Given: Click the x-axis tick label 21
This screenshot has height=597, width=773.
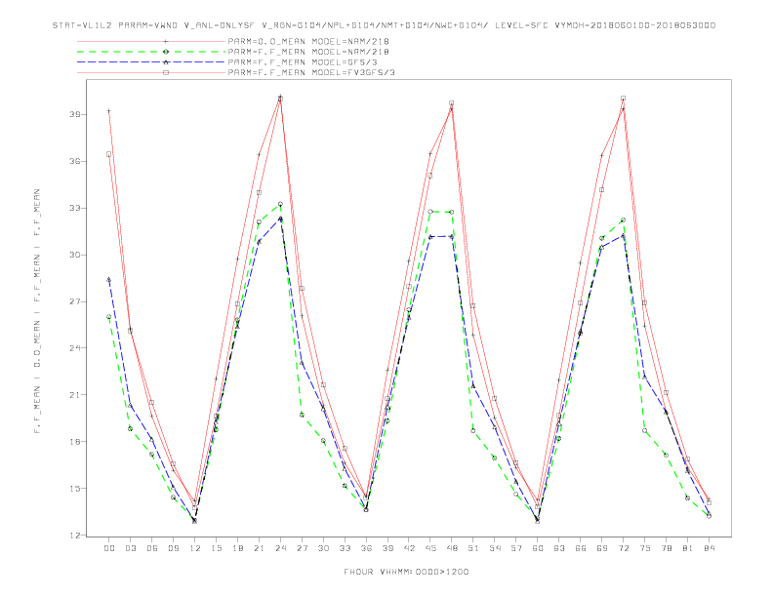Looking at the screenshot, I should point(259,548).
